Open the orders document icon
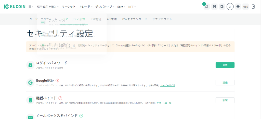This screenshot has width=261, height=119. tap(214, 7)
